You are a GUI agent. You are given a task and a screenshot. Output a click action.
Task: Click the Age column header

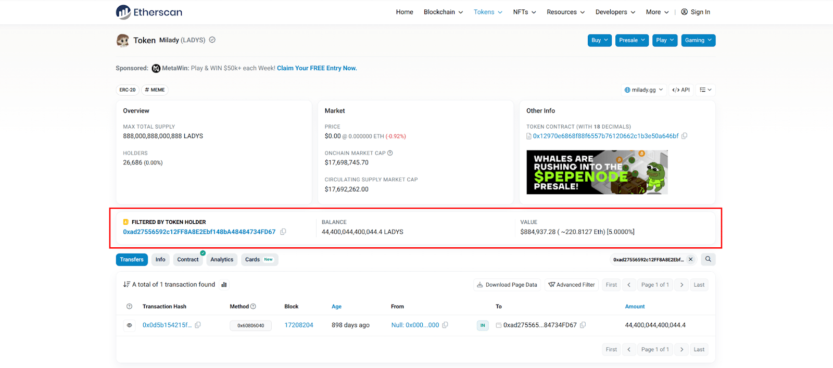[336, 307]
